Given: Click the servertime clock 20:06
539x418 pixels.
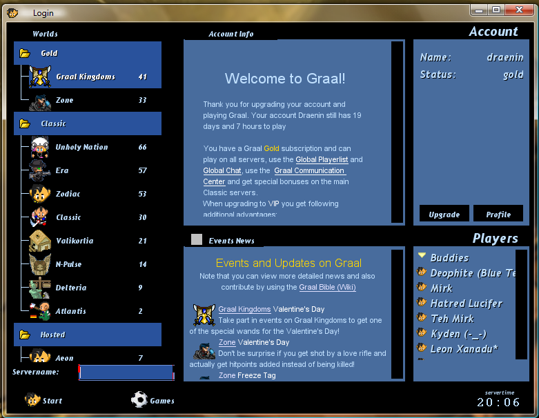Looking at the screenshot, I should tap(498, 402).
